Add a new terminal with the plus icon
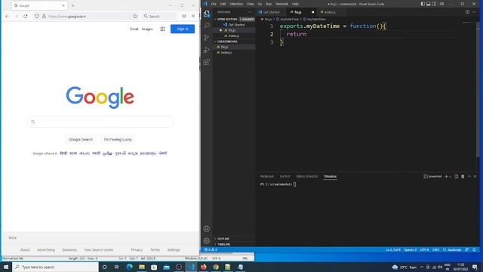 (x=446, y=176)
